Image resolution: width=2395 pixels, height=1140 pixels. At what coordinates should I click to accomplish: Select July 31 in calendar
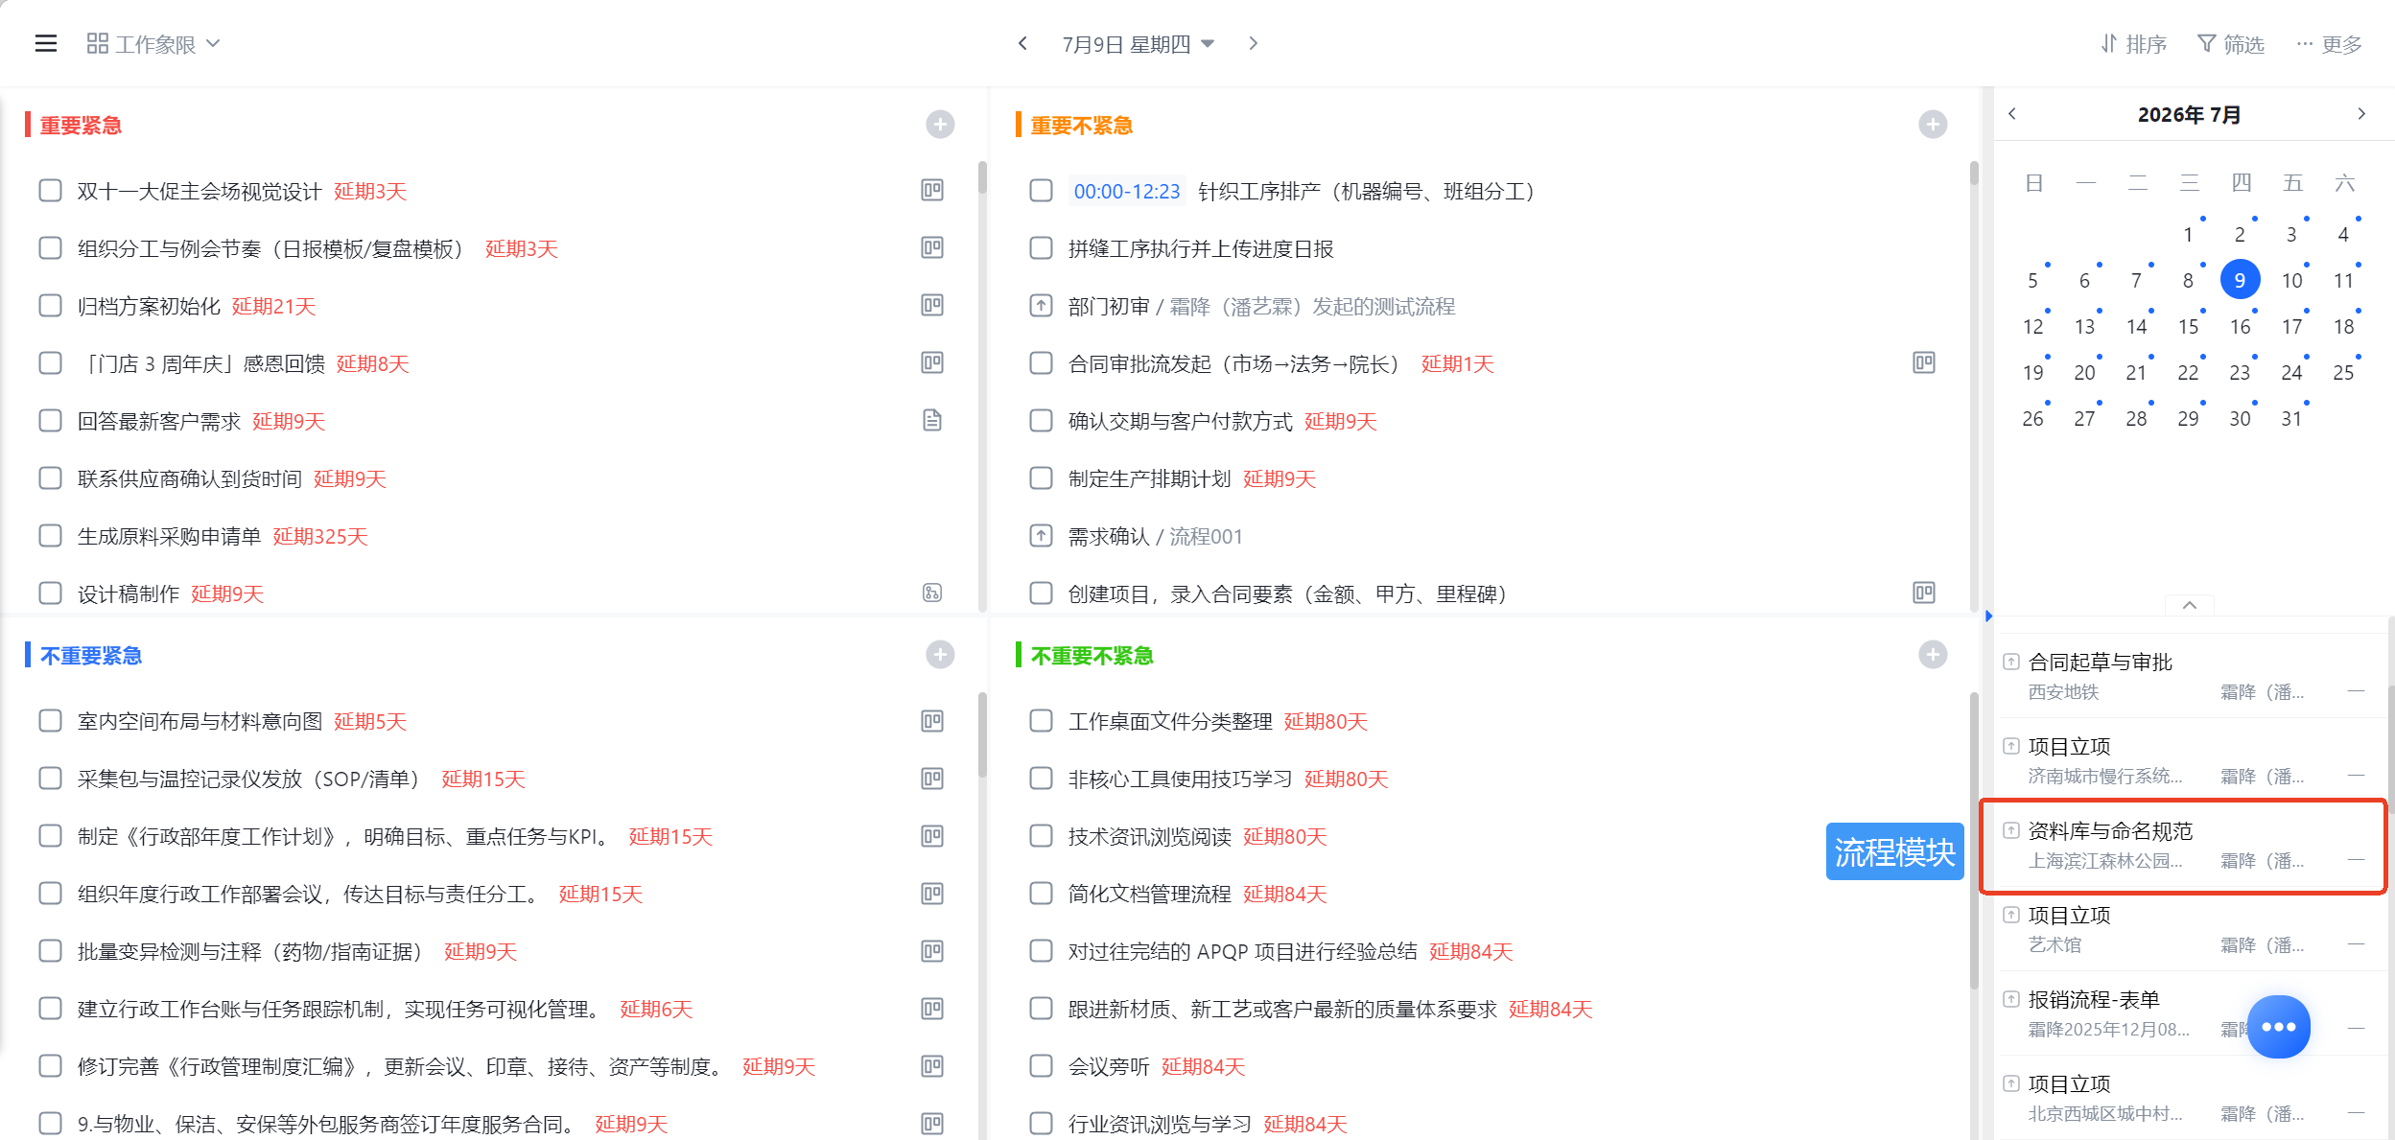(x=2291, y=419)
